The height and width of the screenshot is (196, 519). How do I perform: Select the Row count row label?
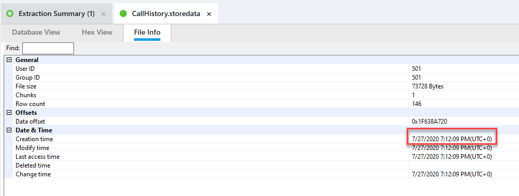[30, 104]
